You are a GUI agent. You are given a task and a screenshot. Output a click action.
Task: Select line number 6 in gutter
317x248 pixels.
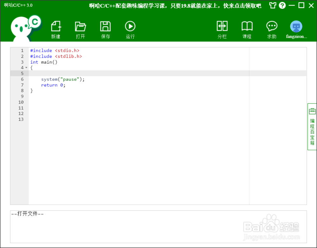click(x=22, y=79)
